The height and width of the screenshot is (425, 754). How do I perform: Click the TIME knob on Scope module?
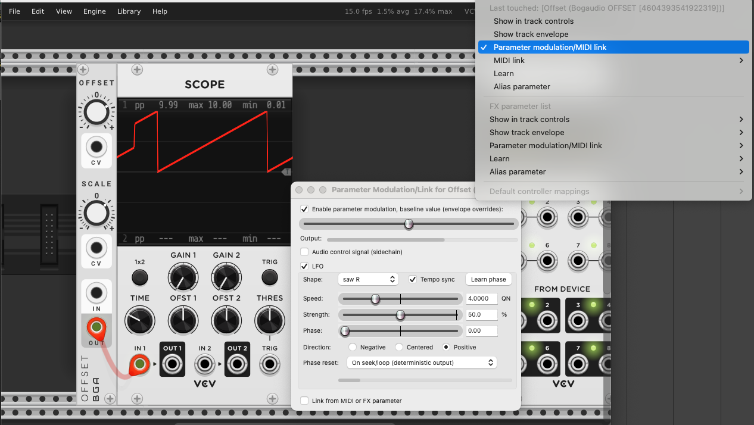[139, 321]
